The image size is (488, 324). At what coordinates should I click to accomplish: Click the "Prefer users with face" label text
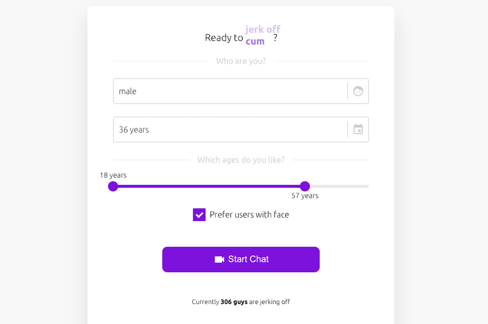pos(249,215)
